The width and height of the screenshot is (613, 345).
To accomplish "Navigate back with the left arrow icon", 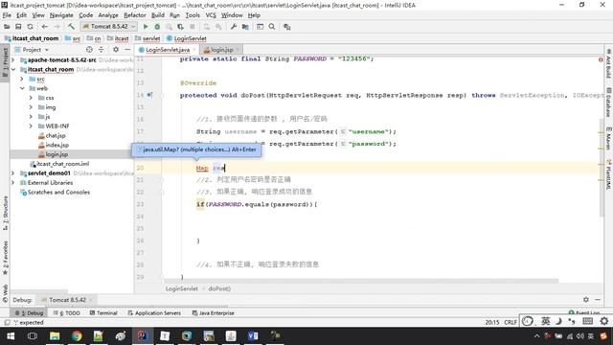I will pos(45,27).
